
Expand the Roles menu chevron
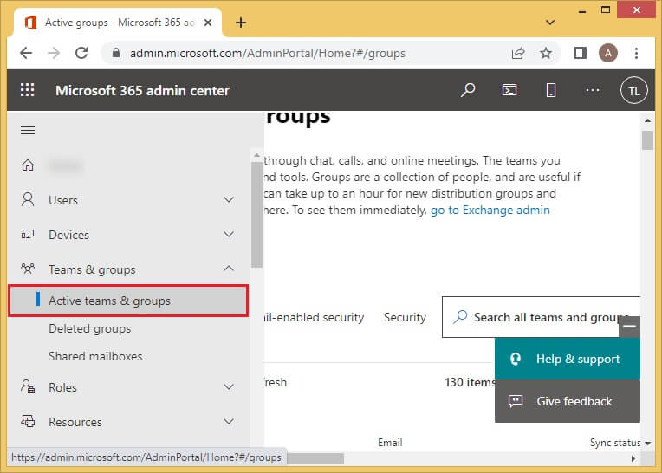(x=229, y=386)
